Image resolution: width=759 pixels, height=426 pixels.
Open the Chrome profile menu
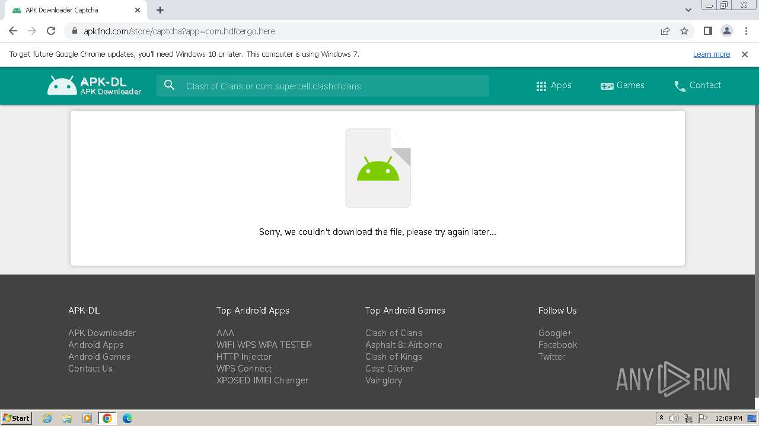coord(726,31)
